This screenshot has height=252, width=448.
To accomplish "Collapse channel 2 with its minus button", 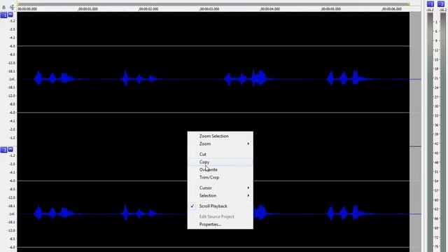I will 10,149.
